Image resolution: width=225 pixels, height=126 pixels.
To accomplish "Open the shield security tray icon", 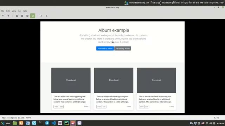I will [x=195, y=123].
